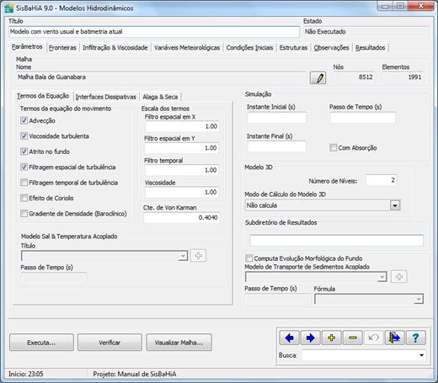The height and width of the screenshot is (383, 438).
Task: Toggle Filtragem espacial de turbulência
Action: 24,167
